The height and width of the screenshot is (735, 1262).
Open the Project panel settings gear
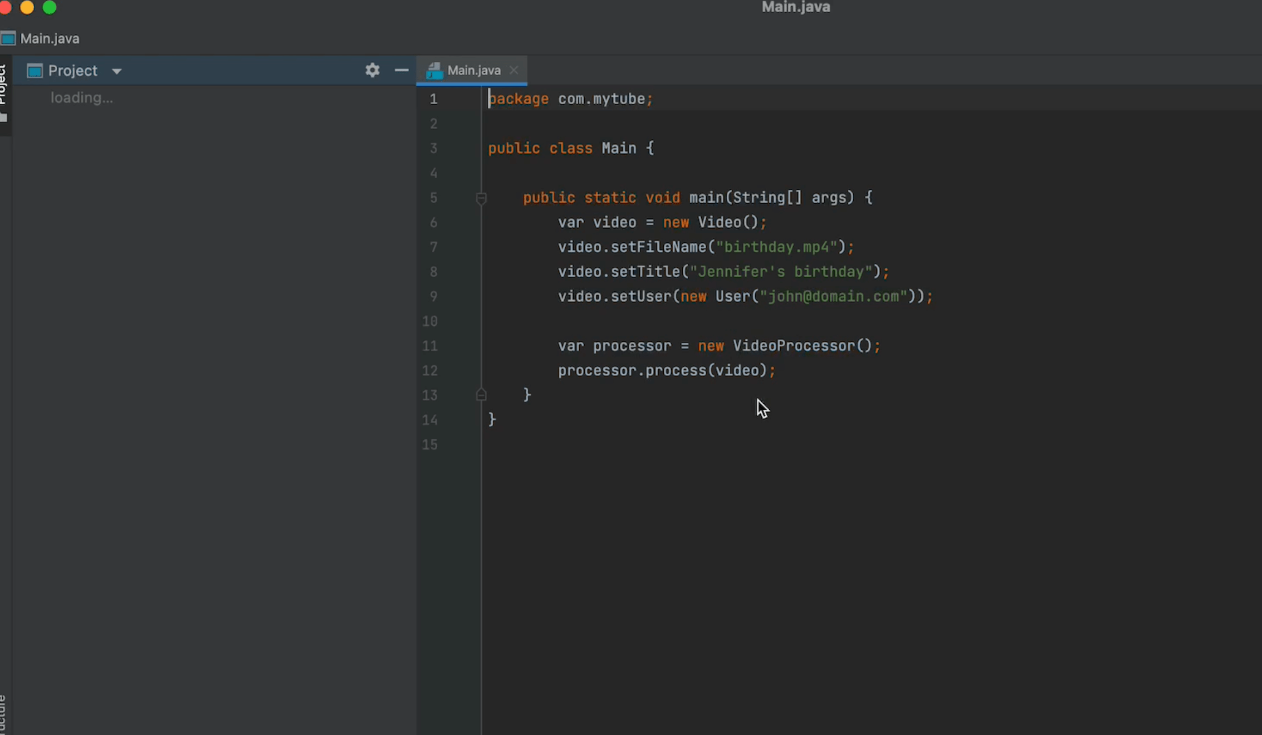tap(372, 70)
